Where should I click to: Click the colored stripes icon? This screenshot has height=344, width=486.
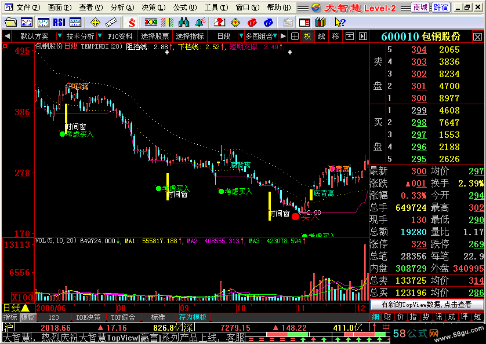click(x=168, y=22)
